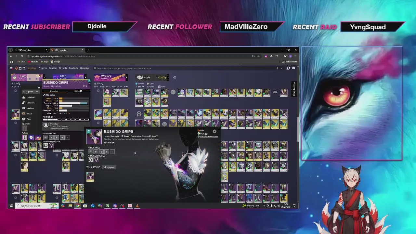Open the Records page

(x=63, y=68)
